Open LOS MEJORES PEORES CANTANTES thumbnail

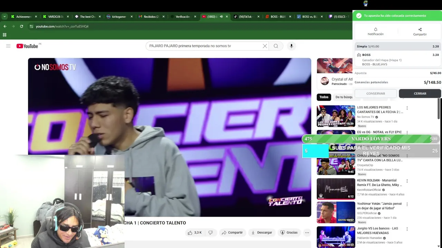point(336,116)
